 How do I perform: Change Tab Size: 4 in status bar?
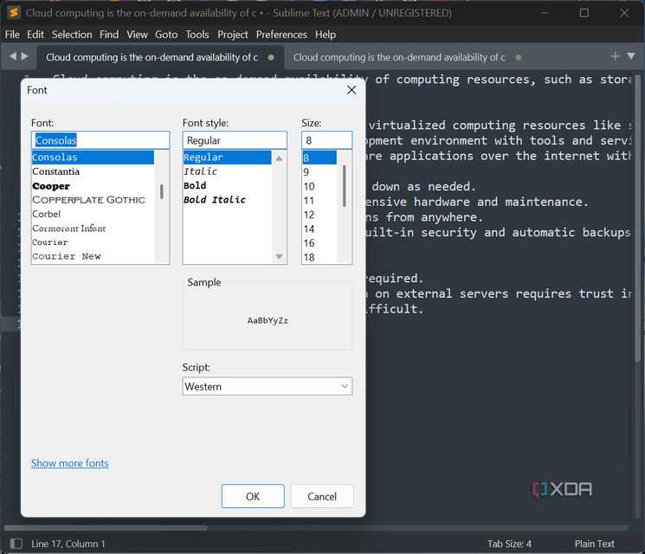509,544
